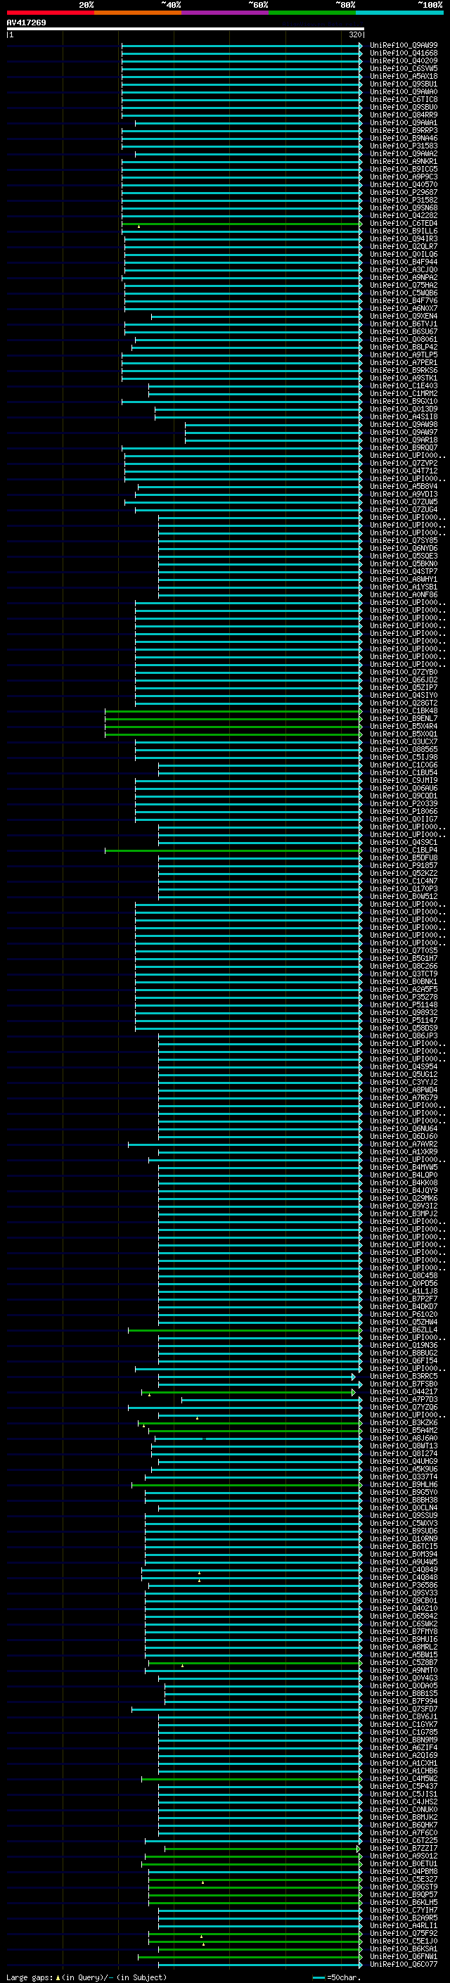The image size is (450, 1983).
Task: Select the UniRef100_P51148 label
Action: pyautogui.click(x=404, y=1005)
